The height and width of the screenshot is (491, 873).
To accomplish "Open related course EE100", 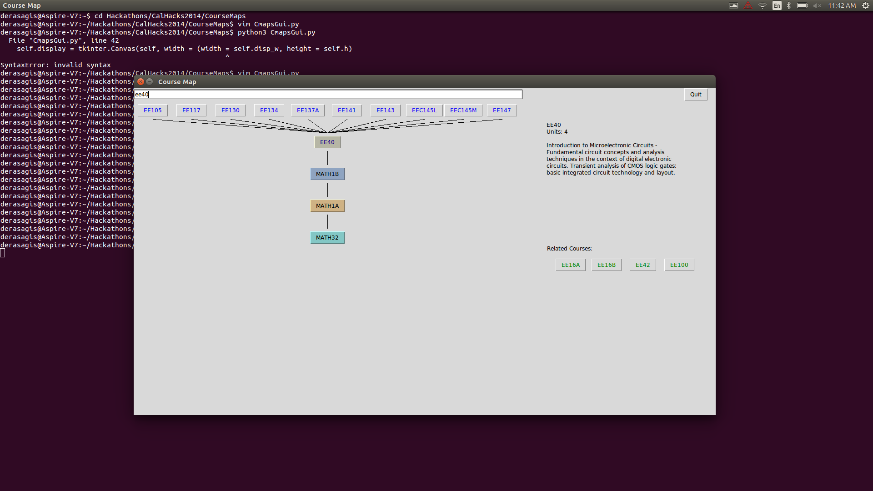I will click(x=679, y=265).
